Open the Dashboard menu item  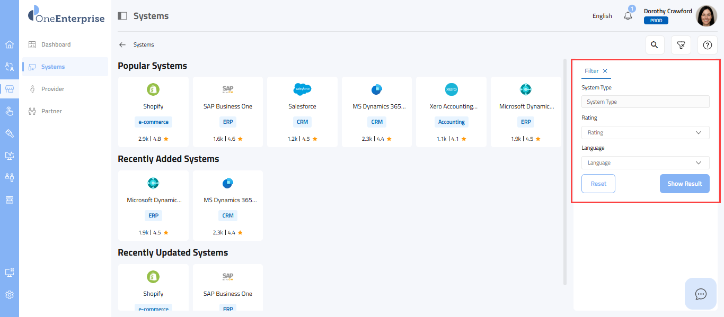[x=56, y=44]
